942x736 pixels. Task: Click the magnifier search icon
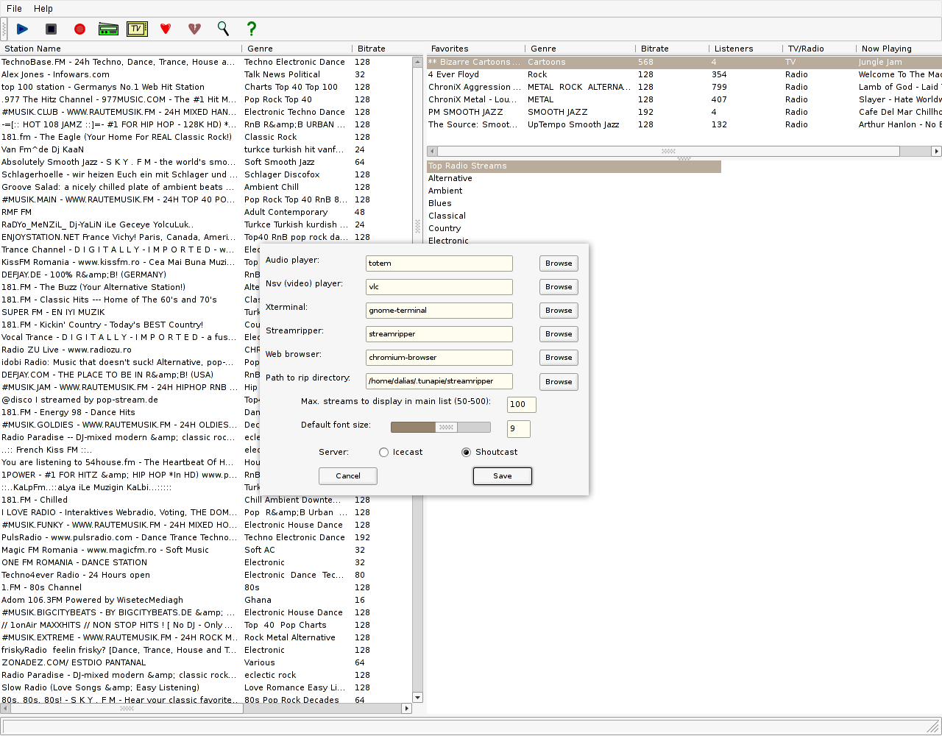[223, 29]
